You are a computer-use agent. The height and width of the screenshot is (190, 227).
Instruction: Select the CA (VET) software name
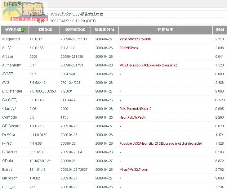10,100
